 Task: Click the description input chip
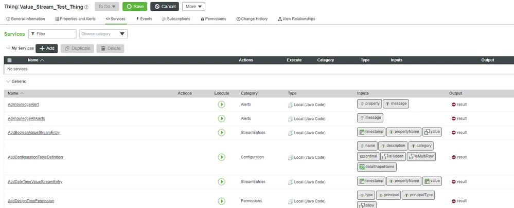click(393, 145)
